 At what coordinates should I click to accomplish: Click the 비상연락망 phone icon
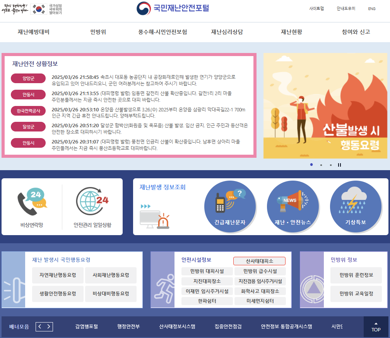33,201
